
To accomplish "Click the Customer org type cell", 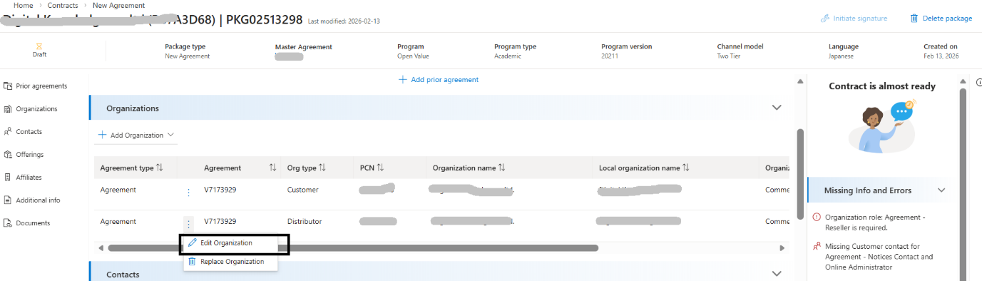I will tap(303, 190).
